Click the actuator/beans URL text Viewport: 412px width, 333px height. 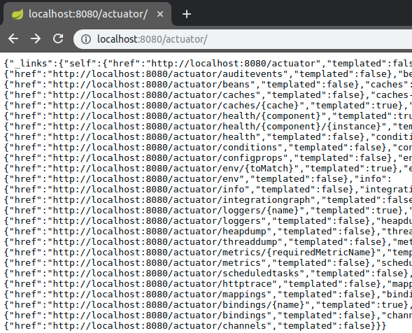152,85
